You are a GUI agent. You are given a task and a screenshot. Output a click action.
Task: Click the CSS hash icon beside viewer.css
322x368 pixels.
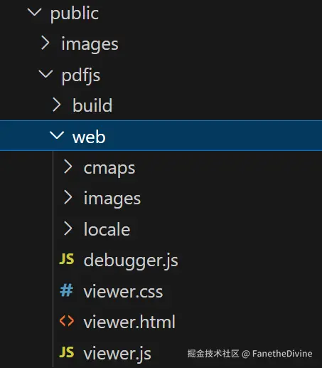(66, 290)
